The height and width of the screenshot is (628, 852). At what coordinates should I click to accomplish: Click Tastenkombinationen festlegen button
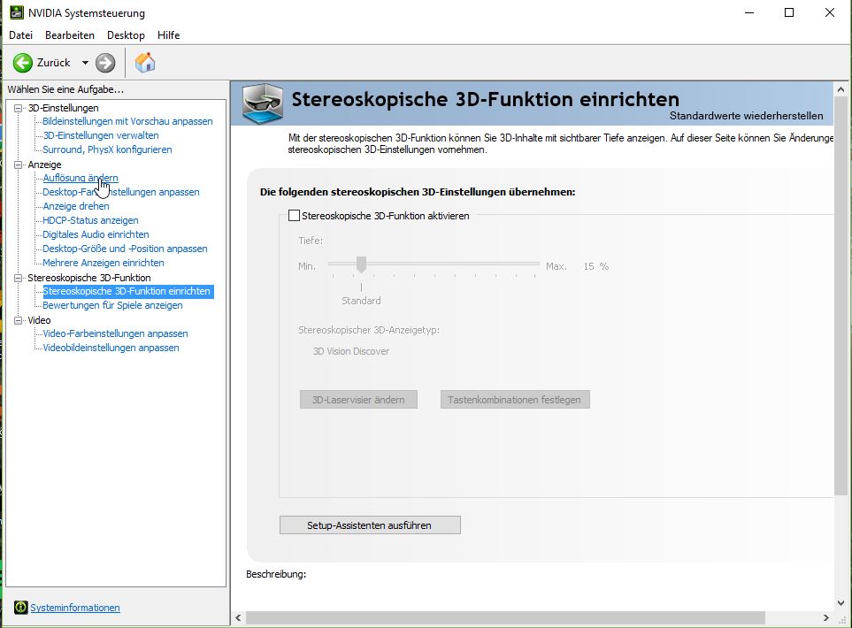tap(515, 400)
